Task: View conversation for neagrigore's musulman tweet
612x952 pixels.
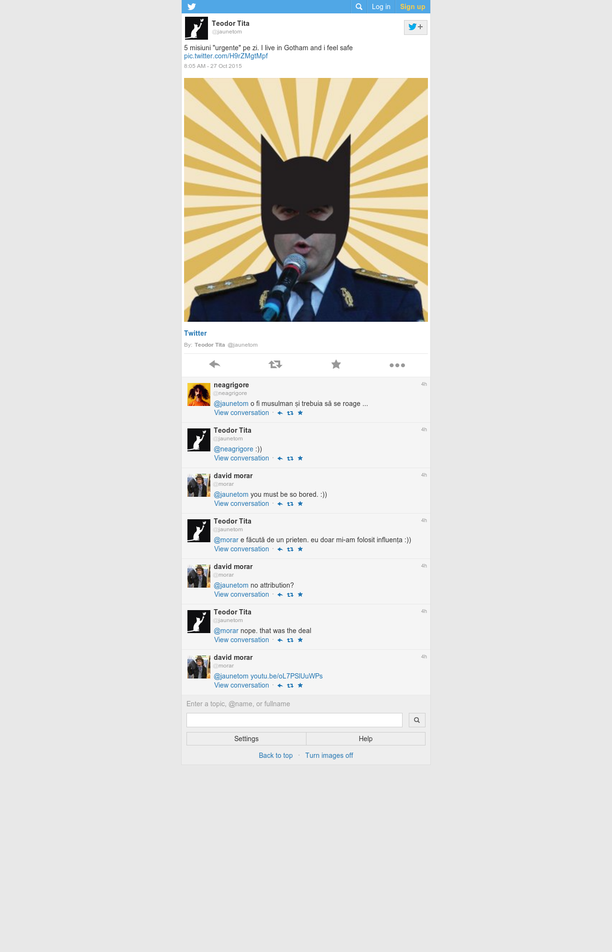Action: click(241, 413)
